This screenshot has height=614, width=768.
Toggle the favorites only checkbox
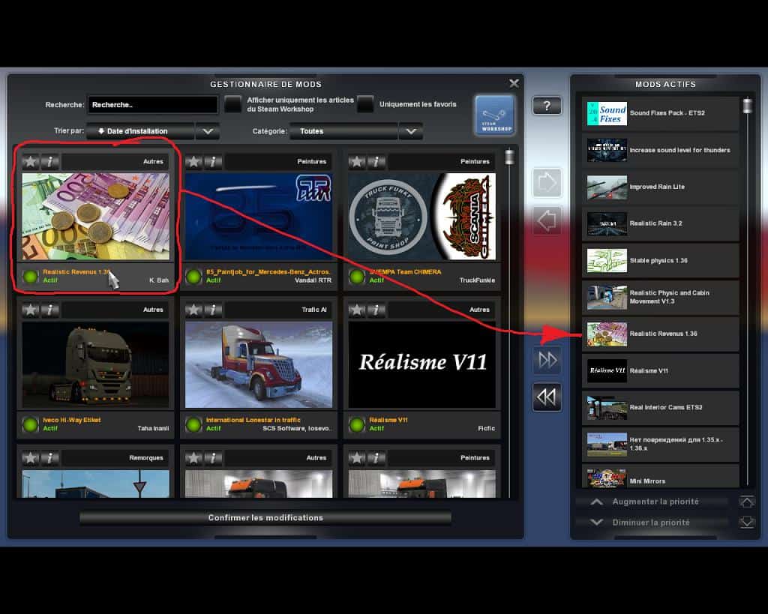pos(365,104)
